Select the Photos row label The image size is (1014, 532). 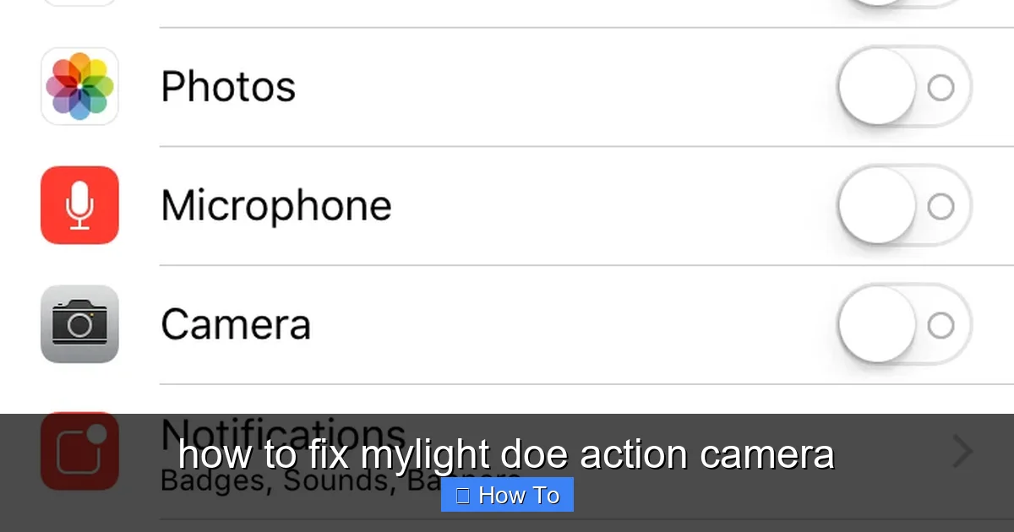228,86
